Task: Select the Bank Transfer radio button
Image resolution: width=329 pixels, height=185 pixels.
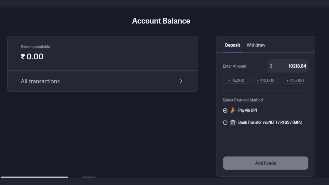Action: tap(225, 123)
